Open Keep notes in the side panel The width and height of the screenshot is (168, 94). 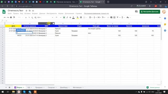[165, 24]
